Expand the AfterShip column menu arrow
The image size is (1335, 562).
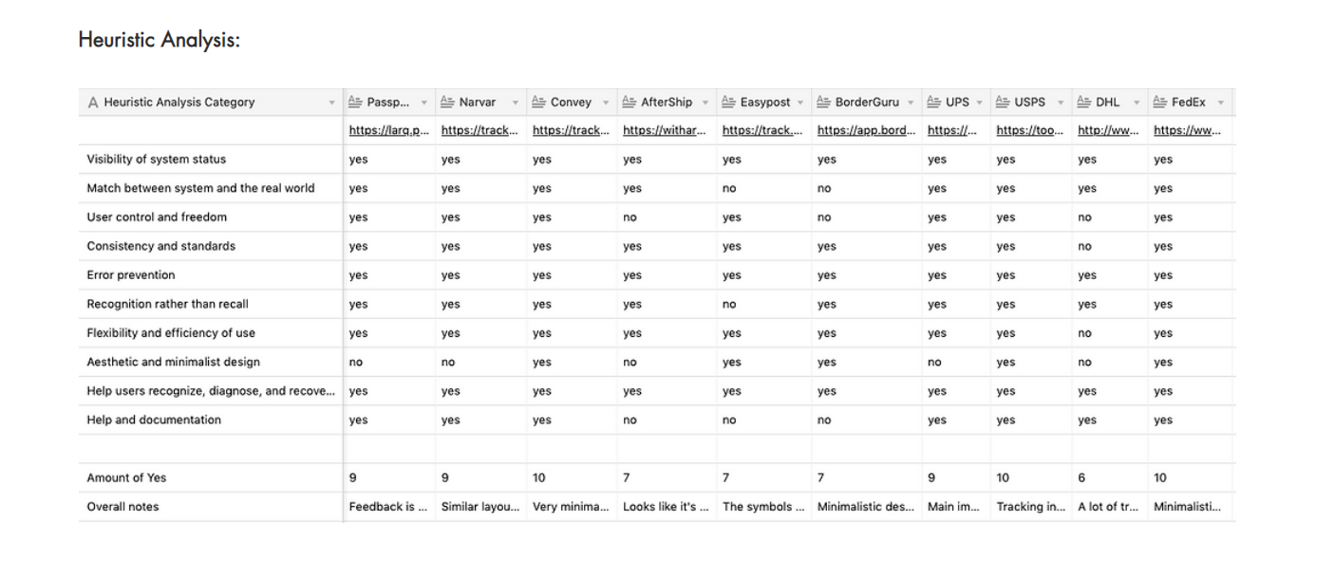(x=705, y=103)
